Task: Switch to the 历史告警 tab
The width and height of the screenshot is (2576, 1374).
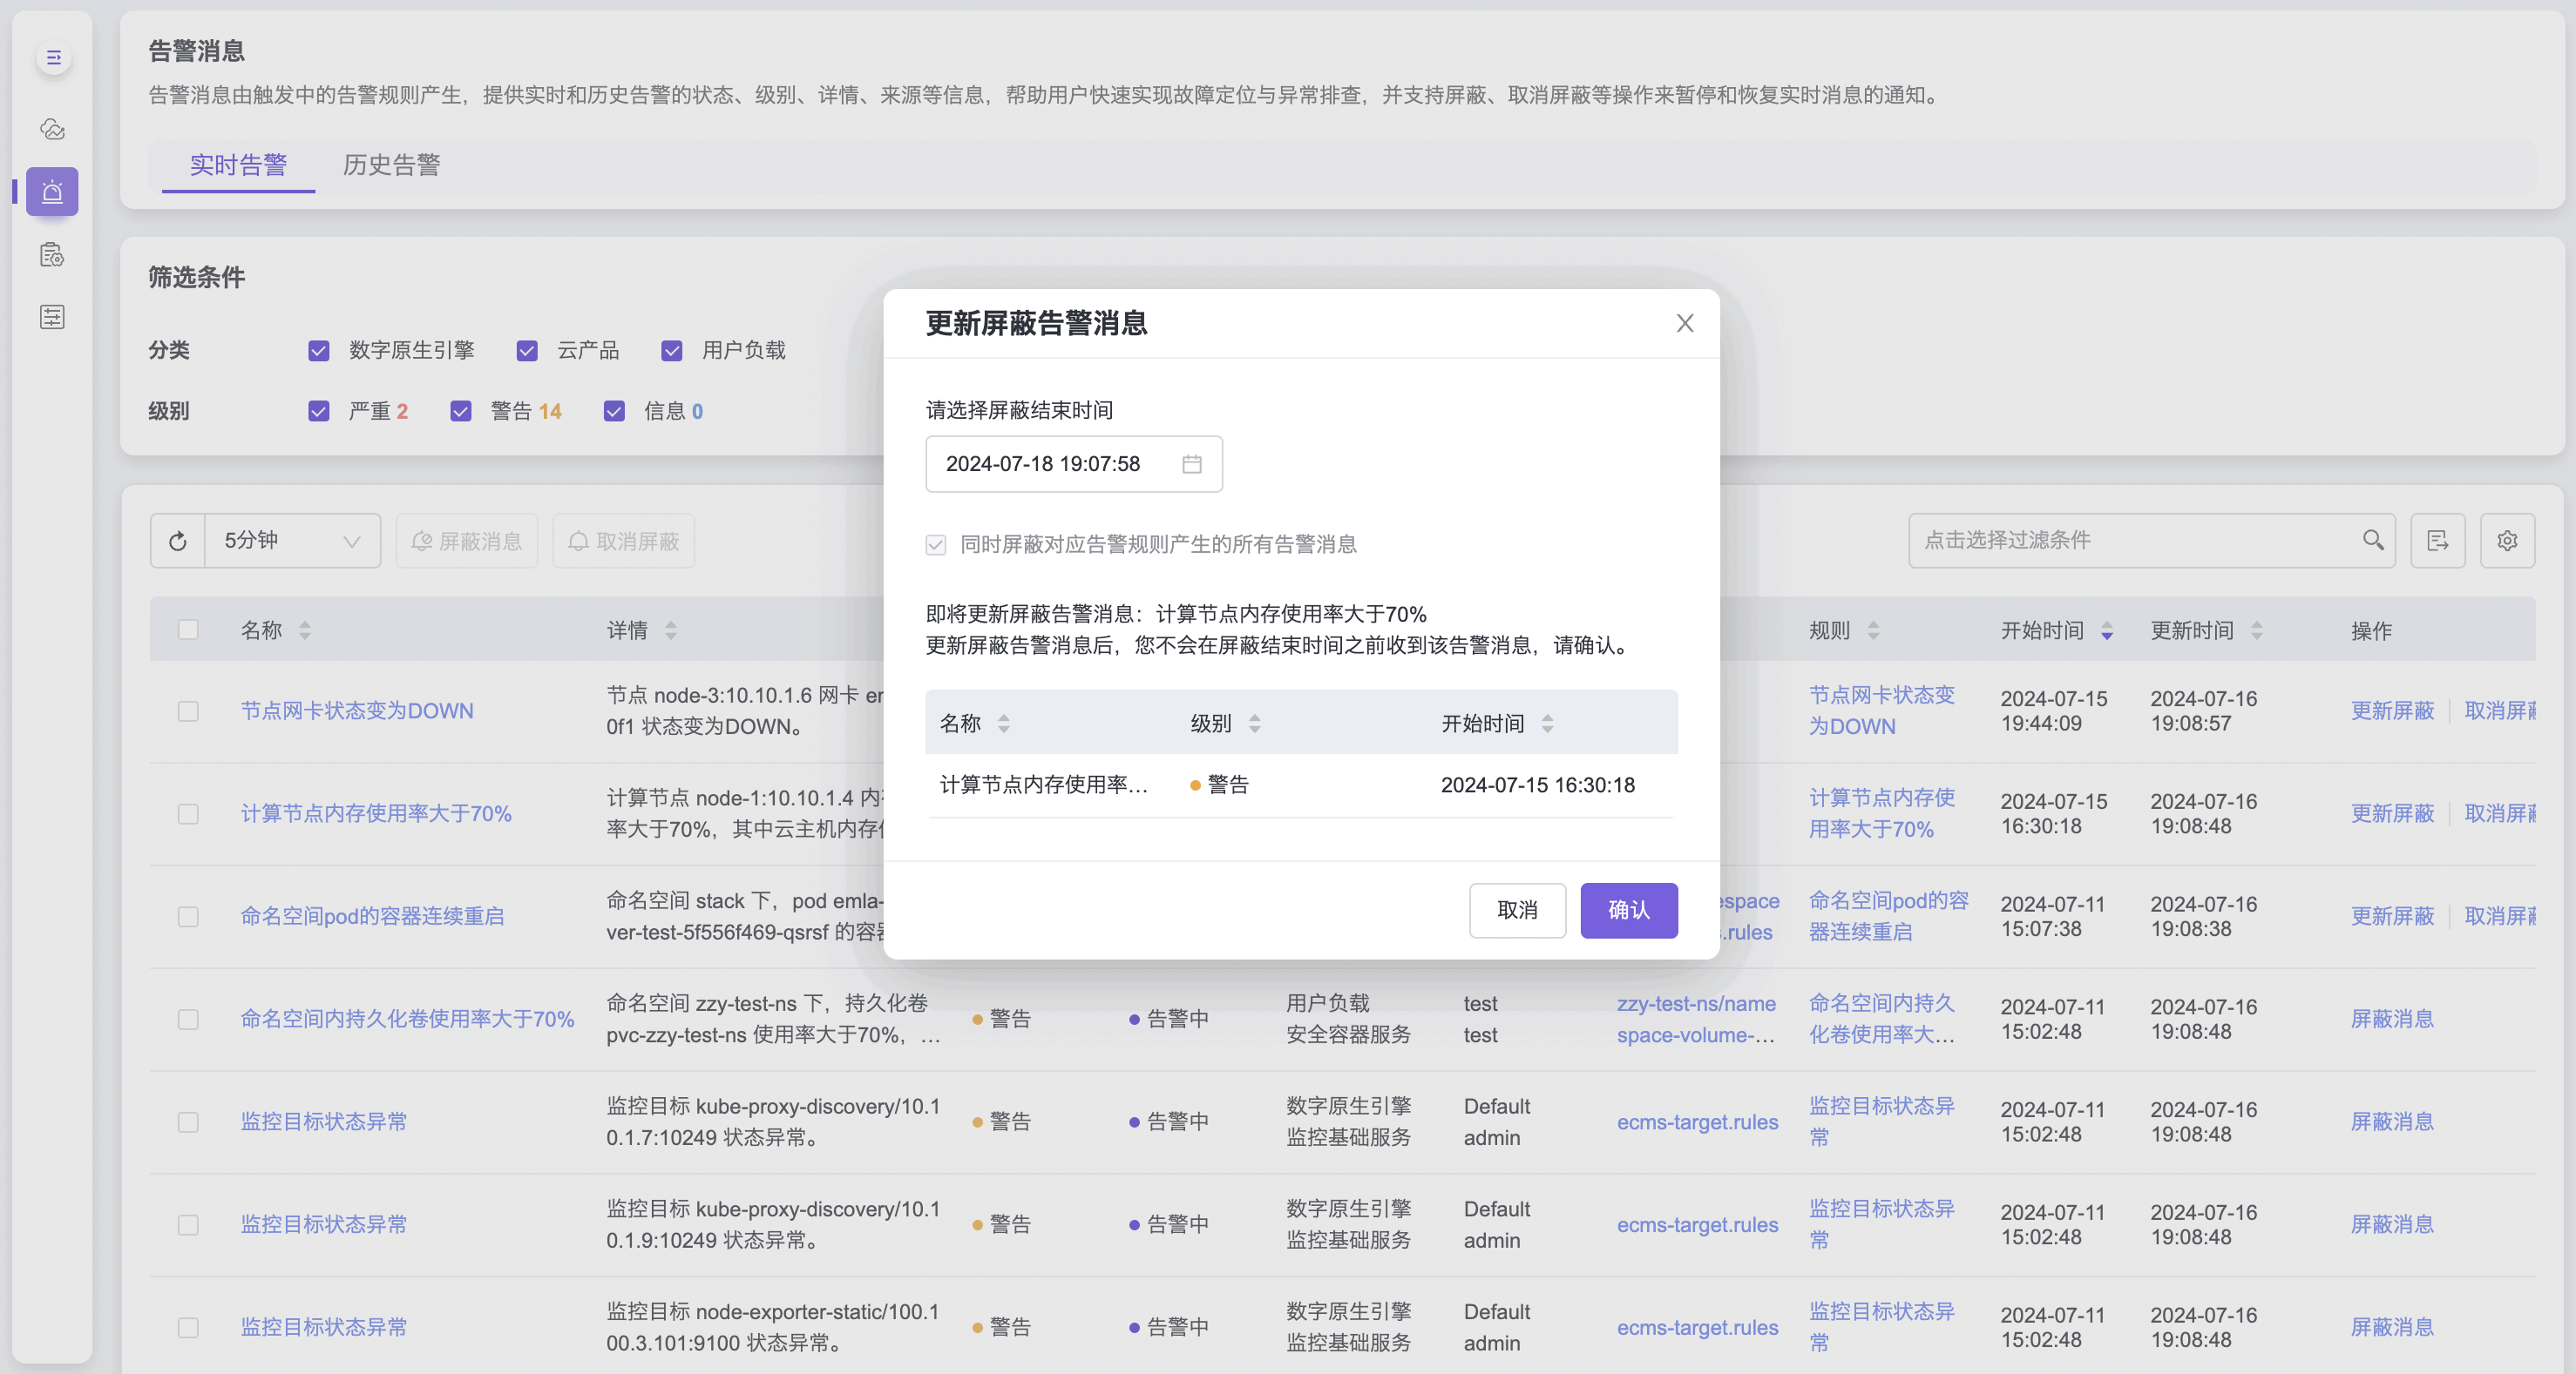Action: click(391, 165)
